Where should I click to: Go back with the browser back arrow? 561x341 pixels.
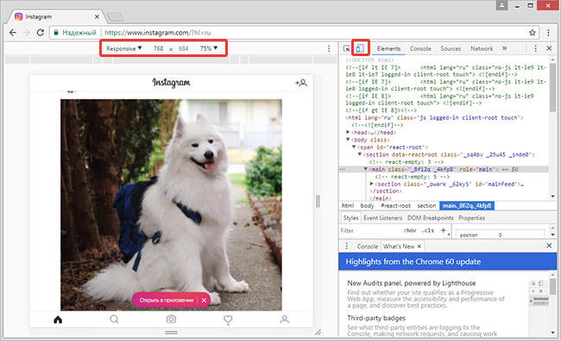tap(13, 33)
